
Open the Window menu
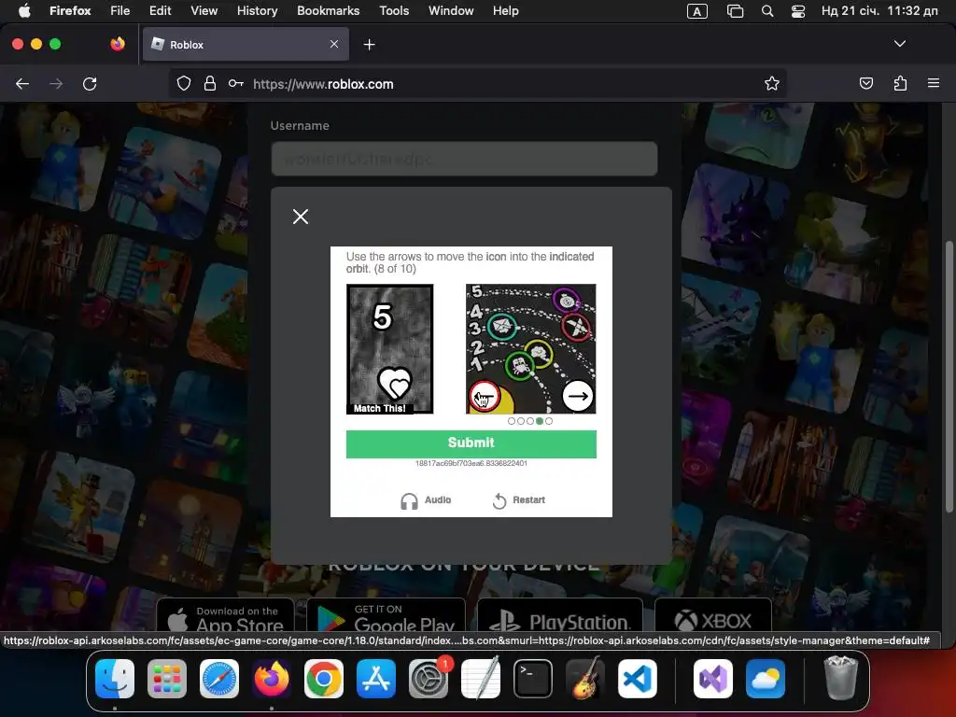(x=451, y=11)
